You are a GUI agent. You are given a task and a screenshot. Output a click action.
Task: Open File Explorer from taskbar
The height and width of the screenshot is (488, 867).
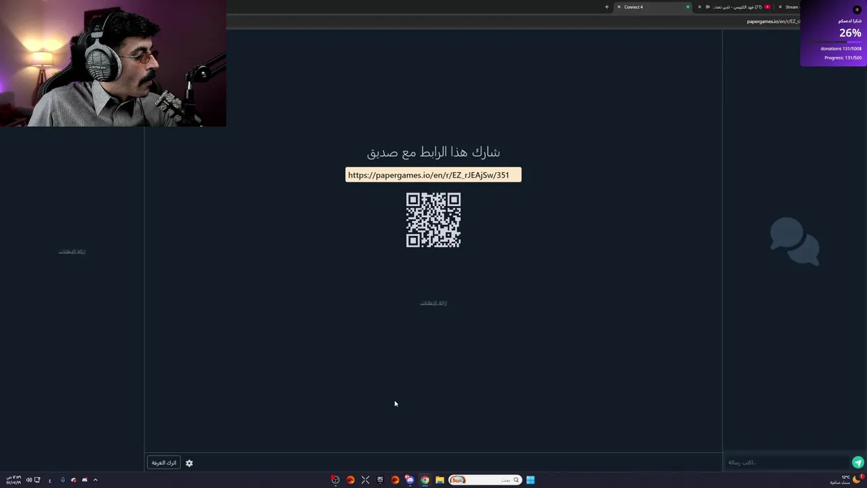coord(440,480)
